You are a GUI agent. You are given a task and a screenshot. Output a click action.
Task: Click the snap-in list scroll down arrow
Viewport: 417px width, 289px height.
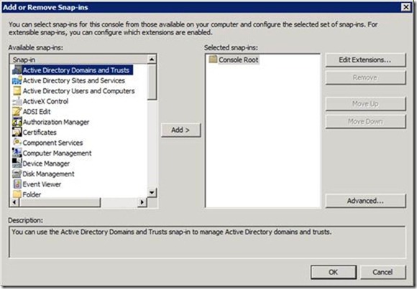click(152, 192)
